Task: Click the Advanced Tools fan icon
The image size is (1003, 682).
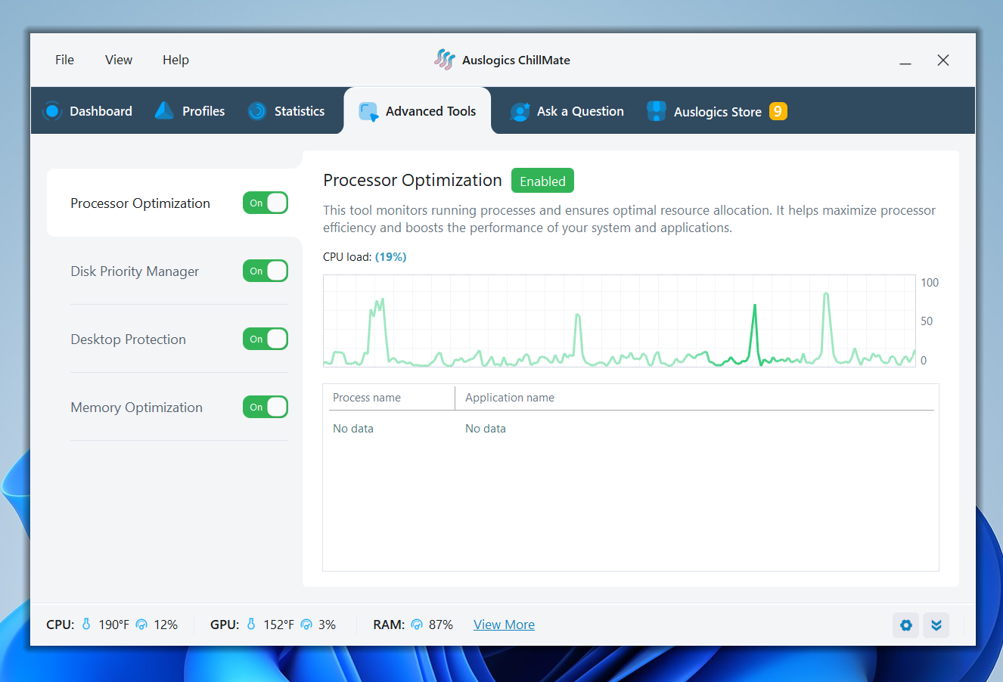Action: pos(368,110)
